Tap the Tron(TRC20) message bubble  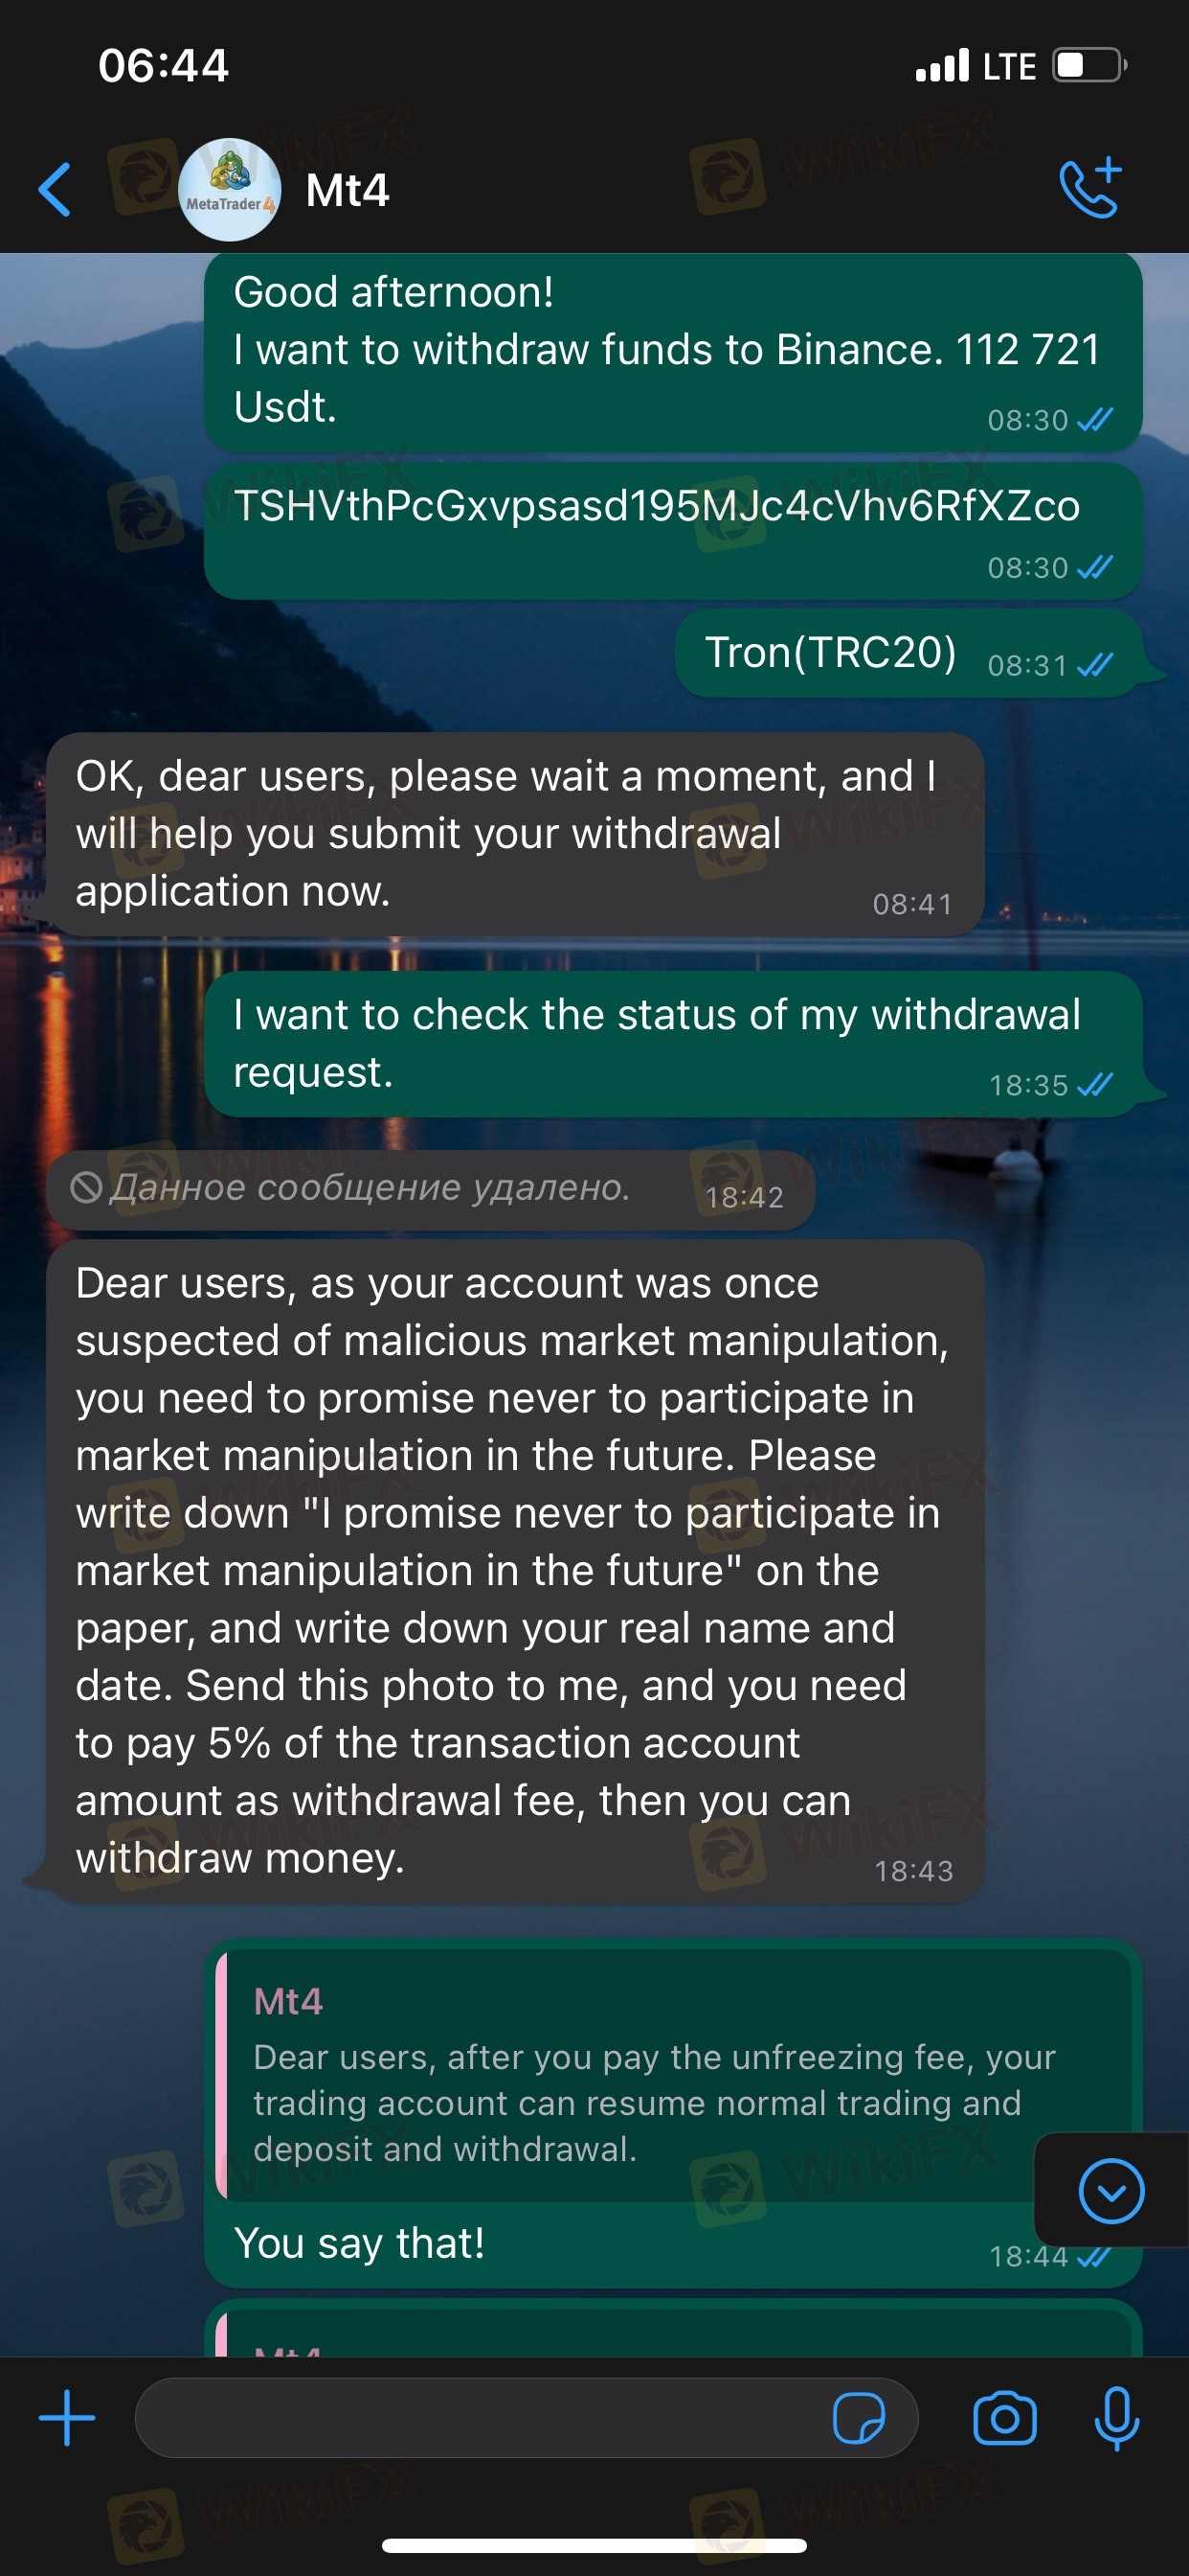pos(830,653)
